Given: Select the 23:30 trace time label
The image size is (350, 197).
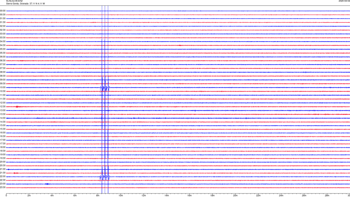Looking at the screenshot, I should point(3,188).
